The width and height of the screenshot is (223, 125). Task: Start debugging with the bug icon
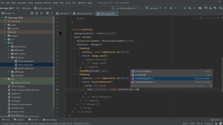[x=171, y=8]
